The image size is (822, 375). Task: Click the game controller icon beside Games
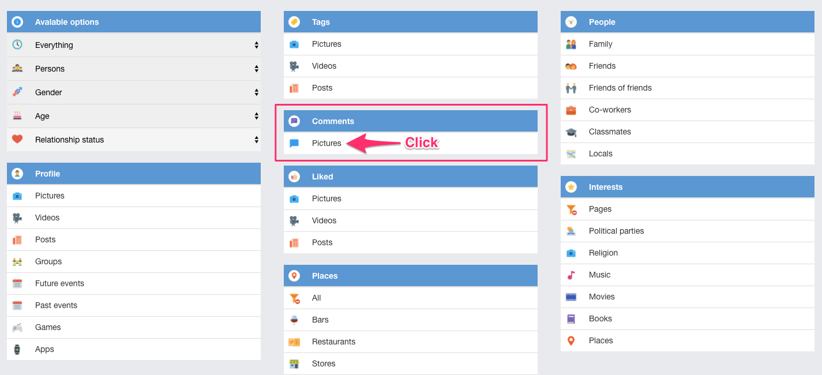[17, 328]
